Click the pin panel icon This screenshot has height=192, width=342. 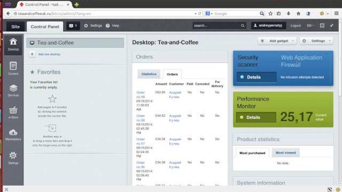tap(332, 26)
